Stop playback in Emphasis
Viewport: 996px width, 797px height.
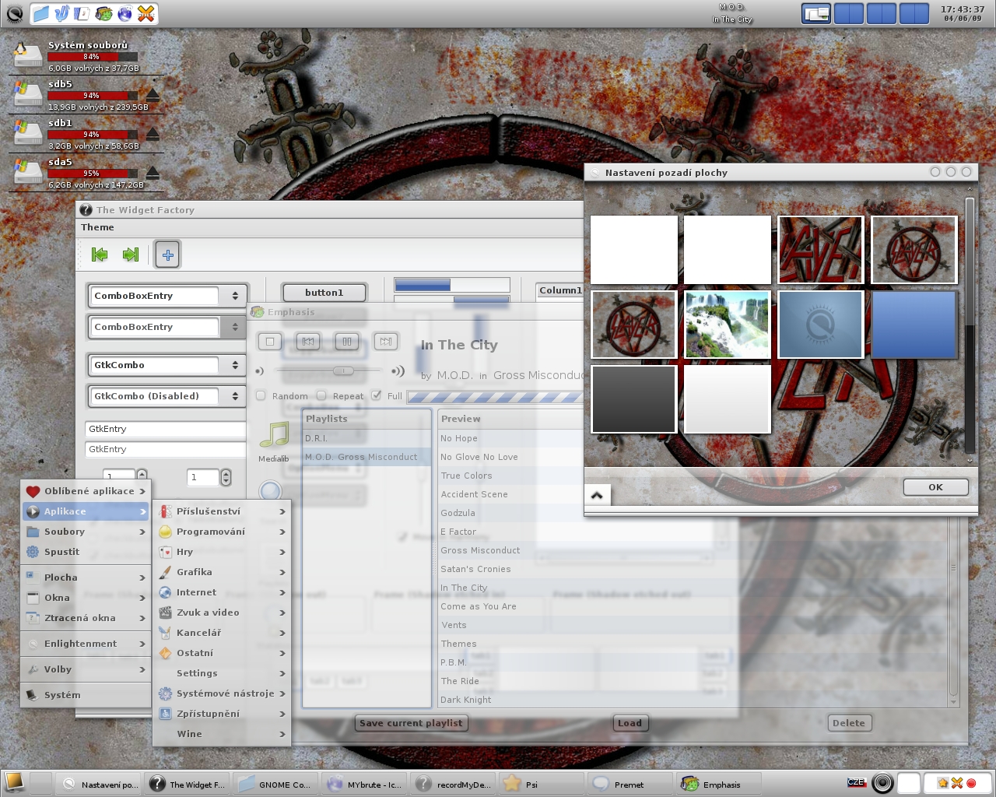coord(270,341)
